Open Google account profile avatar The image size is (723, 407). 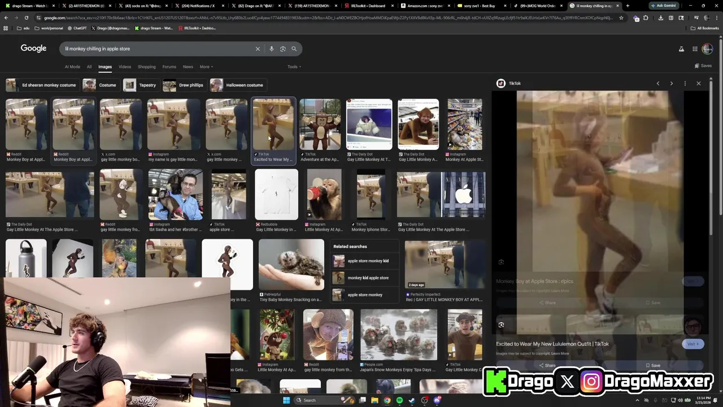tap(707, 49)
